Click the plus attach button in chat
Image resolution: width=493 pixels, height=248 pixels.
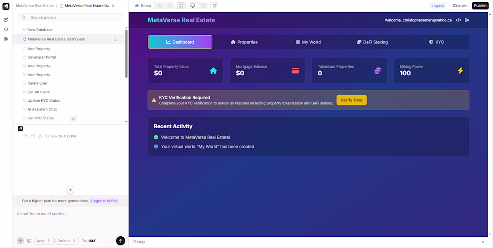pos(21,241)
